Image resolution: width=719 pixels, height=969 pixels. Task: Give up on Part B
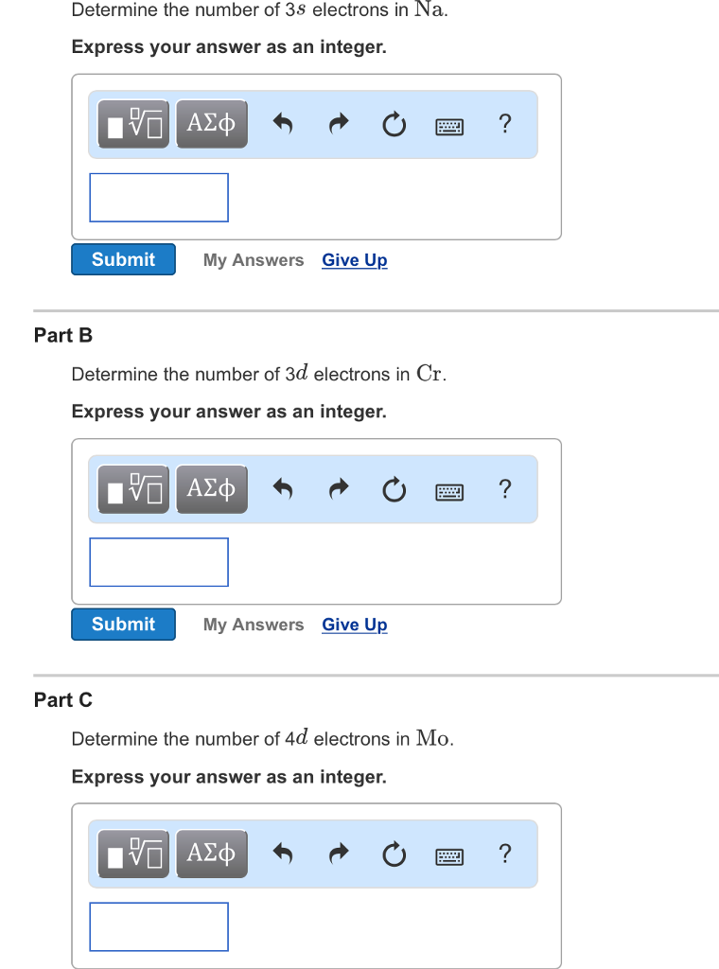click(x=355, y=625)
